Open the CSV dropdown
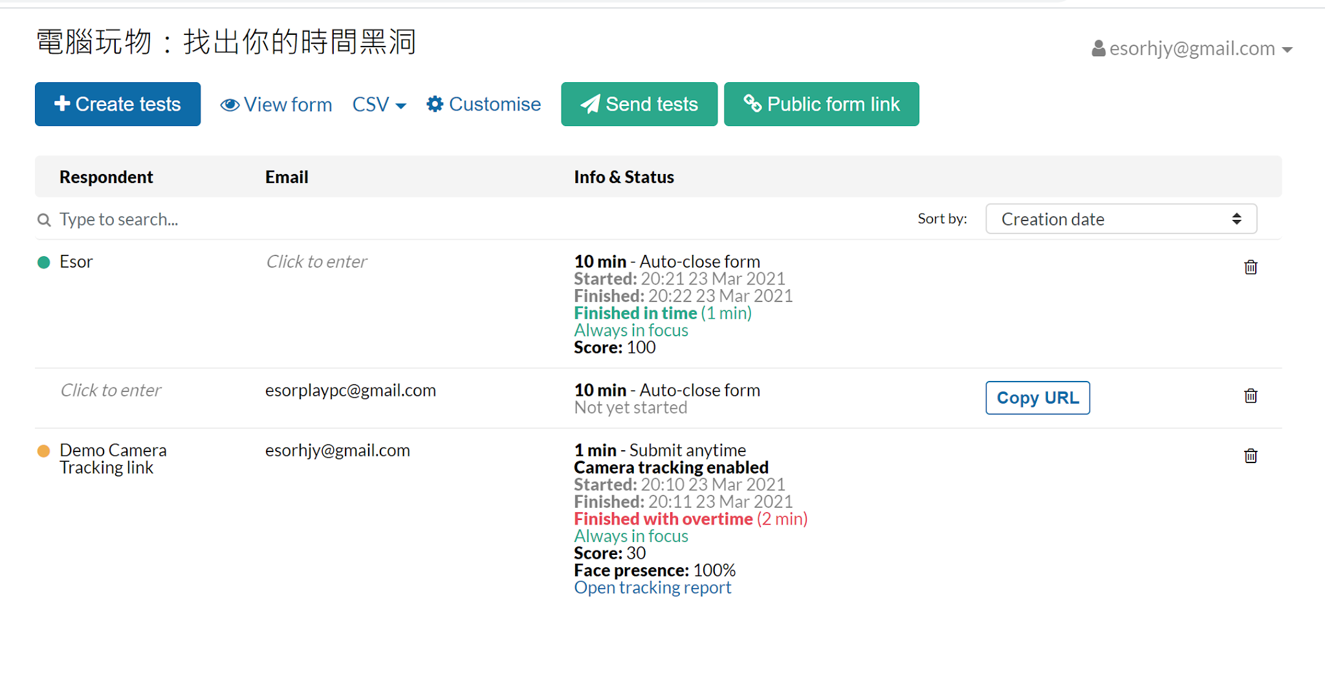Viewport: 1325px width, 694px height. point(378,104)
